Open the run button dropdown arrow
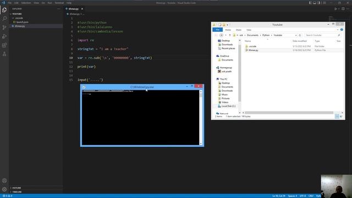 339,9
